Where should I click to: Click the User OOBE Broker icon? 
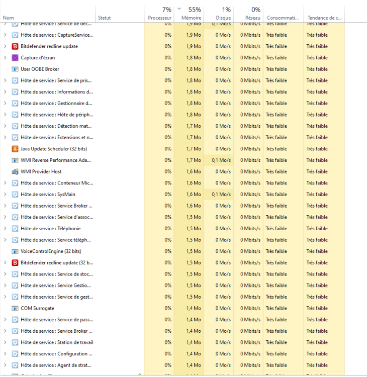tap(15, 69)
